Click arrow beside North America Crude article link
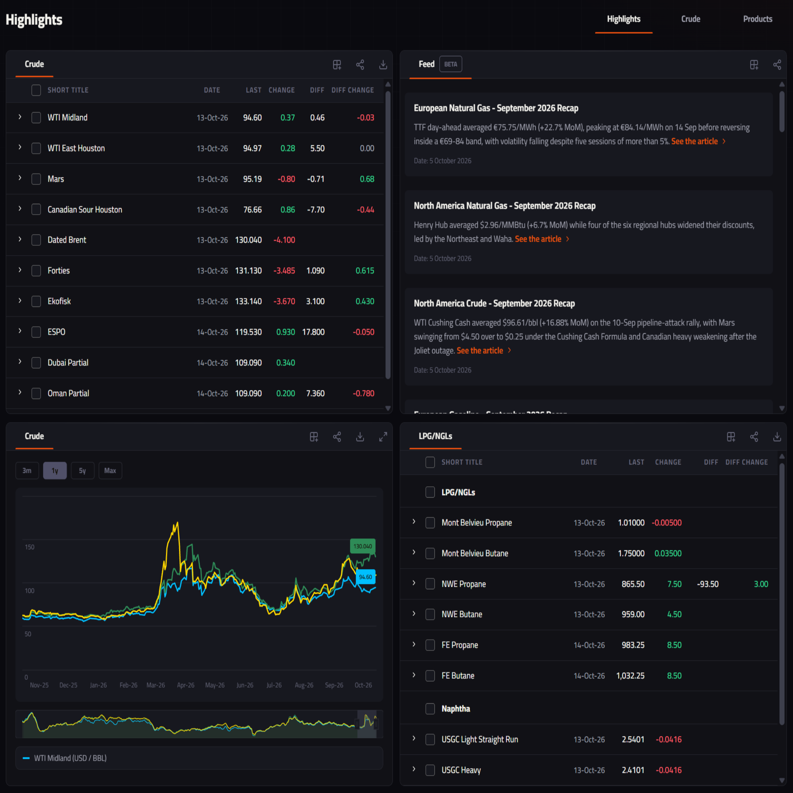793x793 pixels. [x=509, y=350]
